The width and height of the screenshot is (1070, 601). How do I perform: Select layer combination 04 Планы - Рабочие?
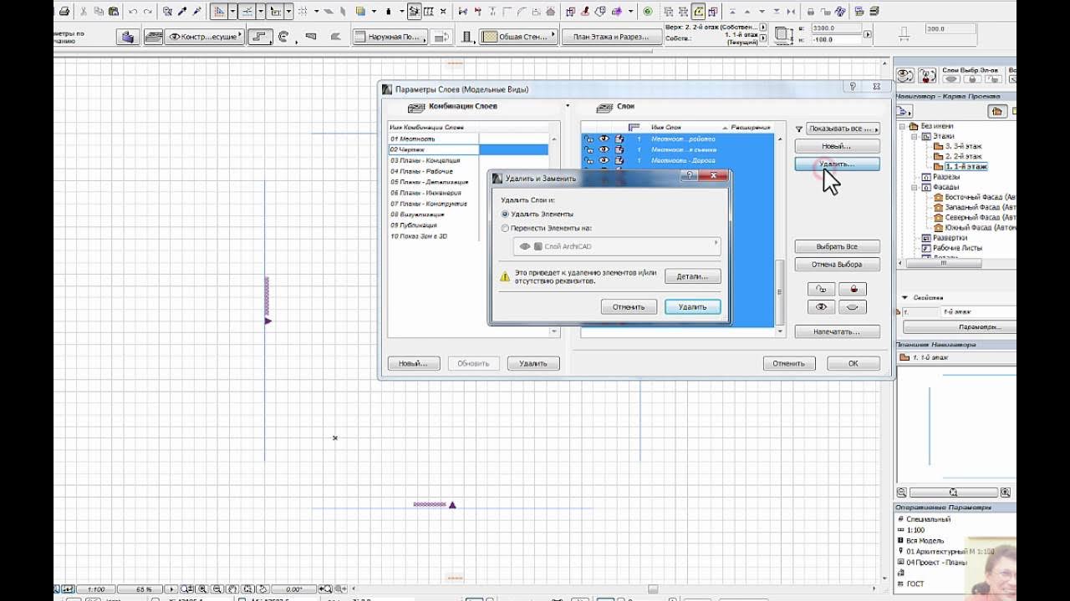468,171
